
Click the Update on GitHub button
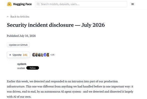18,45
